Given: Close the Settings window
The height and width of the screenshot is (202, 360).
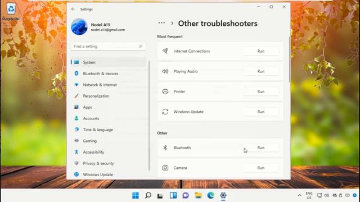Looking at the screenshot, I should 284,7.
